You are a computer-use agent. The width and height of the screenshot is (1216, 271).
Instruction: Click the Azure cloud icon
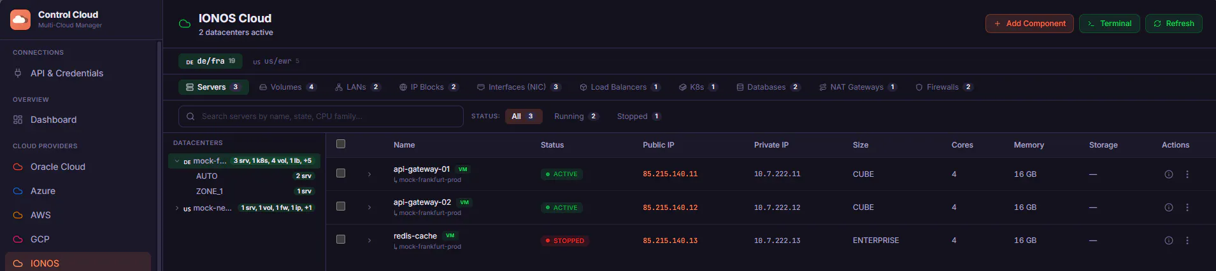pos(18,191)
